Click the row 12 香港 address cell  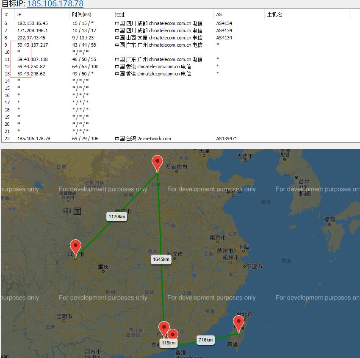(x=152, y=67)
